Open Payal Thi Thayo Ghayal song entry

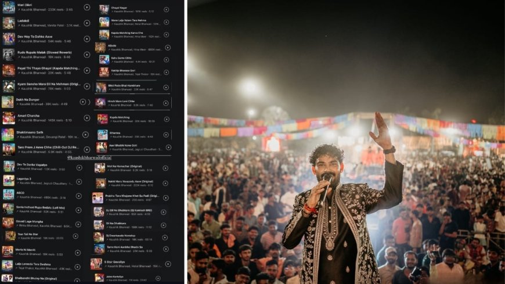tap(46, 70)
